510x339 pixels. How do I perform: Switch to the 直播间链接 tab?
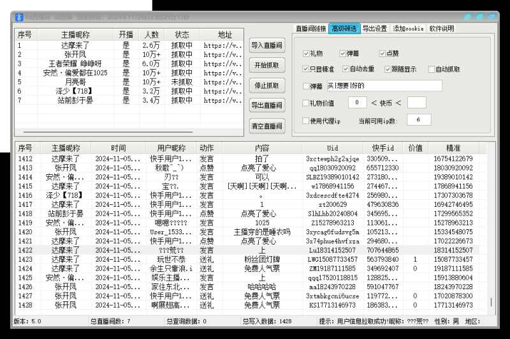coord(310,29)
